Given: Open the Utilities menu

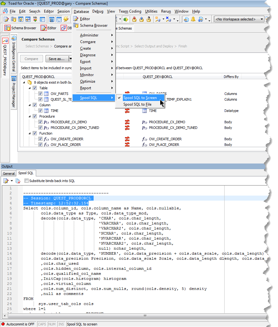Looking at the screenshot, I should tap(151, 11).
